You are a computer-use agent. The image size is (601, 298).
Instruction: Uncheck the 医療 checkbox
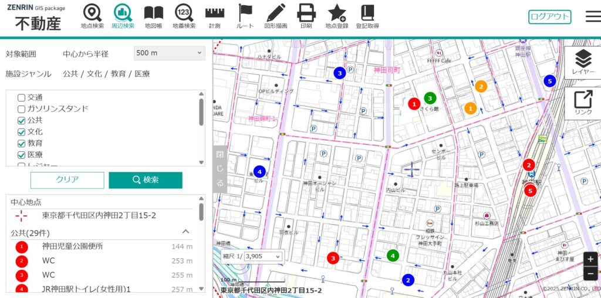click(x=22, y=155)
